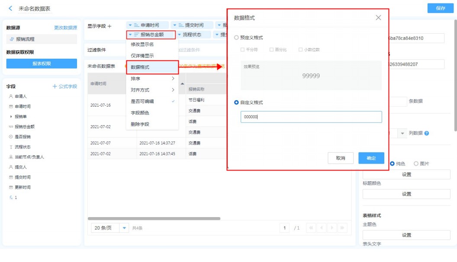The image size is (457, 262).
Task: Click the 确定 button in dialog
Action: (x=371, y=158)
